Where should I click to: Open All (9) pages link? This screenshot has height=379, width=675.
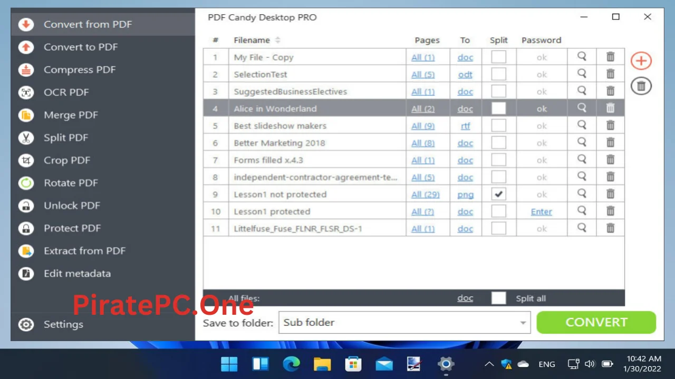(x=423, y=126)
